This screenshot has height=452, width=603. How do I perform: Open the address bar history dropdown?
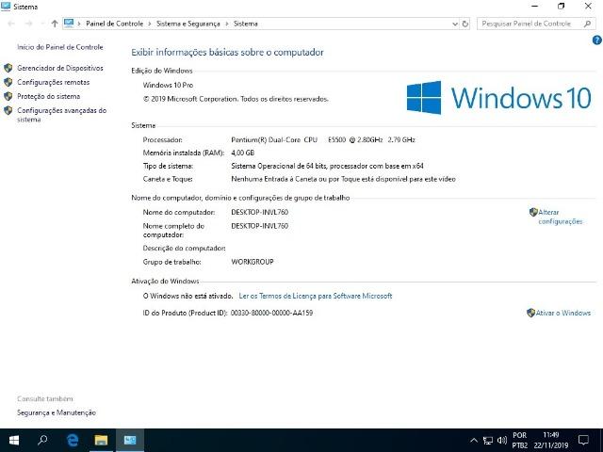[455, 24]
